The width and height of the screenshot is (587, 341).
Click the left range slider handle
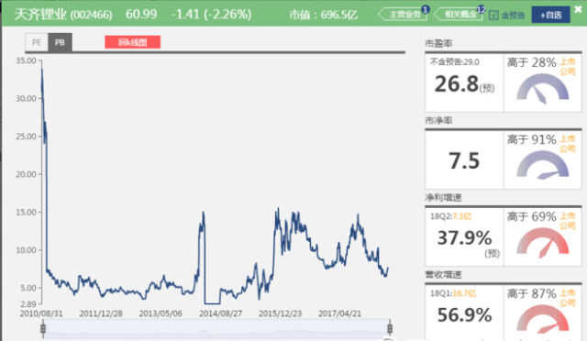[x=43, y=329]
